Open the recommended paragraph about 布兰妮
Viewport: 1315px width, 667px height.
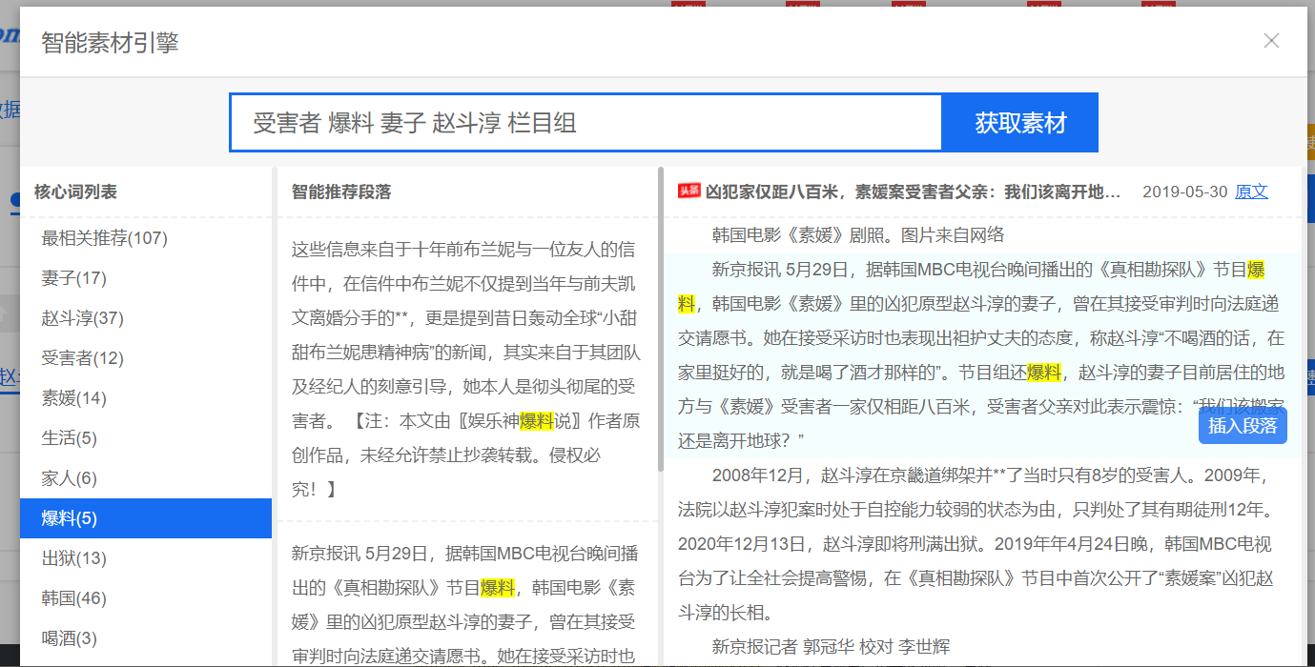tap(466, 370)
